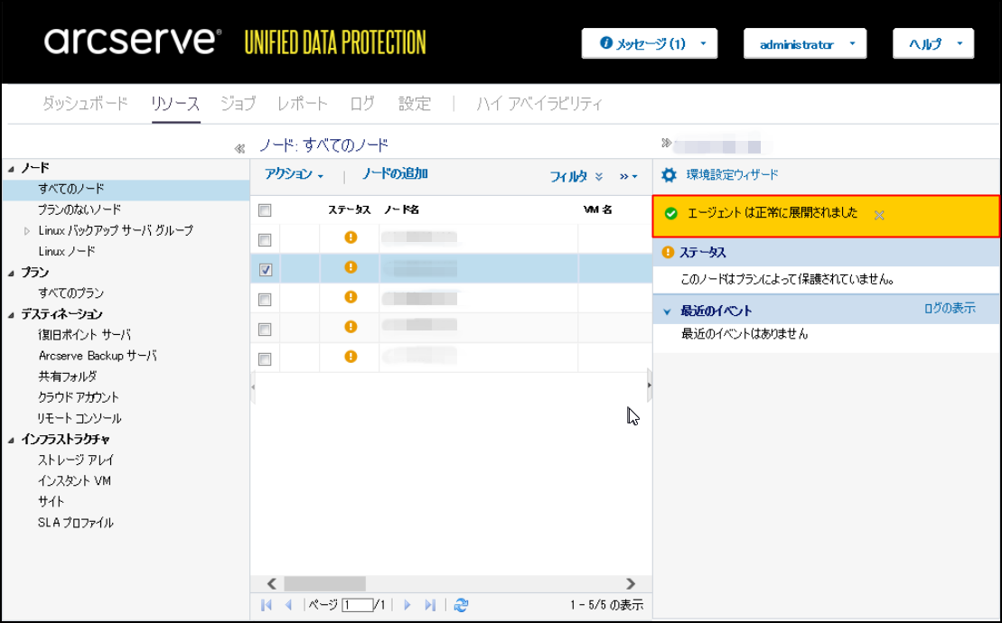Open the administrator dropdown menu
The height and width of the screenshot is (623, 1002).
coord(805,43)
